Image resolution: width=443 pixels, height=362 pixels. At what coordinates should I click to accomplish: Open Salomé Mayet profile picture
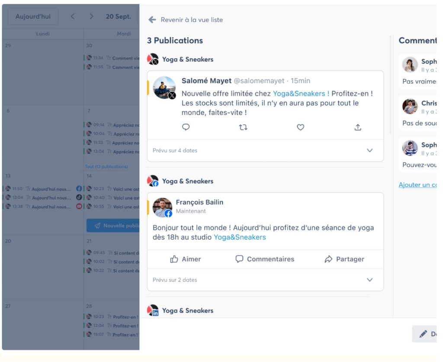164,87
